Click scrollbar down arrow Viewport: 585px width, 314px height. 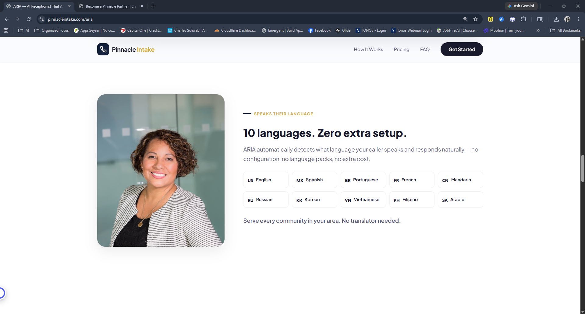(x=583, y=312)
